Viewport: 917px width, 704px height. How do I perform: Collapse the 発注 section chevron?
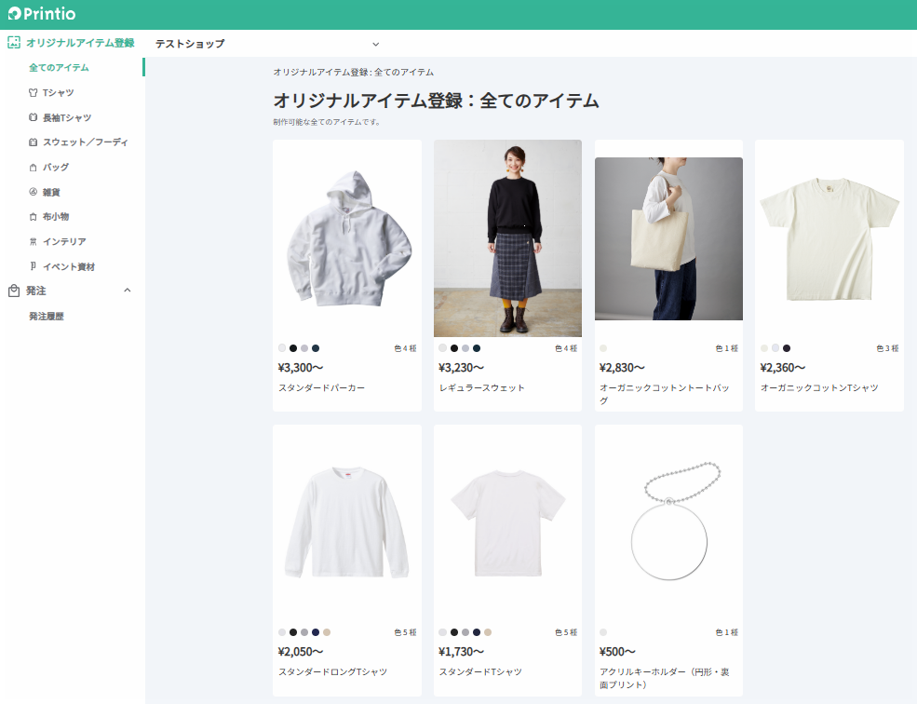[128, 291]
